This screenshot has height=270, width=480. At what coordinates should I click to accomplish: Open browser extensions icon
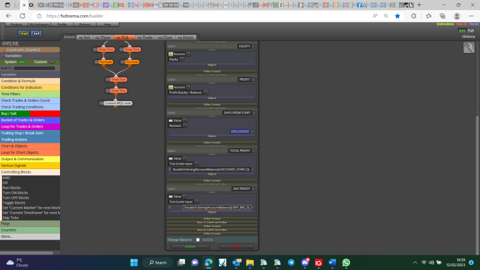[414, 16]
